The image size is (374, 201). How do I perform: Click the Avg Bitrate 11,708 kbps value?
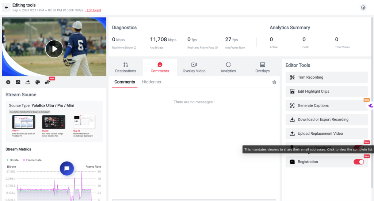[x=163, y=40]
